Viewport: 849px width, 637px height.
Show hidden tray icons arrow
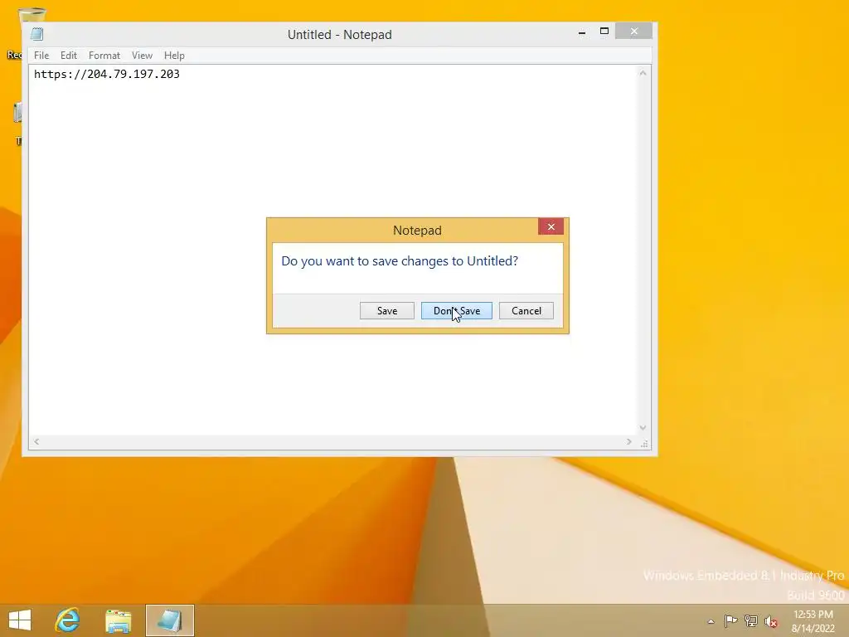tap(711, 622)
